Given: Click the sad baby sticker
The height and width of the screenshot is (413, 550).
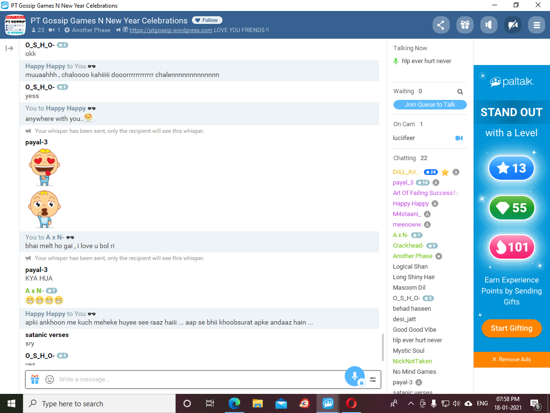Looking at the screenshot, I should coord(44,209).
